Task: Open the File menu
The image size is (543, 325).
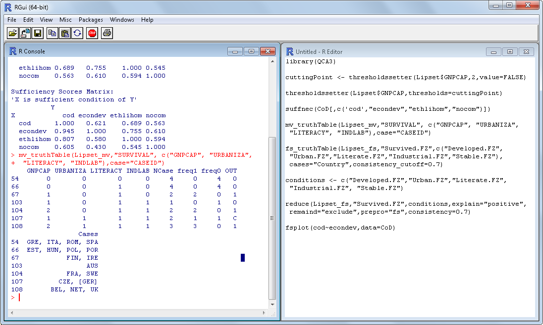Action: click(12, 20)
